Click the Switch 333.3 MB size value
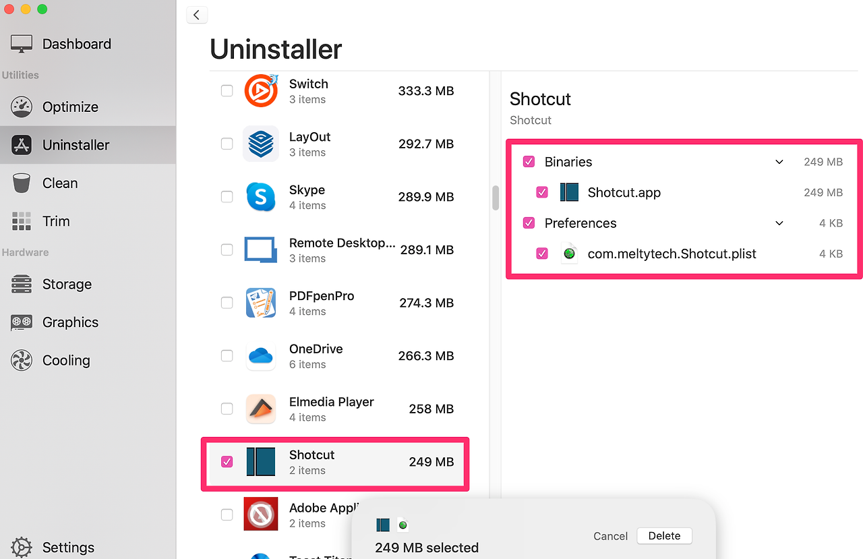The width and height of the screenshot is (863, 559). (426, 91)
